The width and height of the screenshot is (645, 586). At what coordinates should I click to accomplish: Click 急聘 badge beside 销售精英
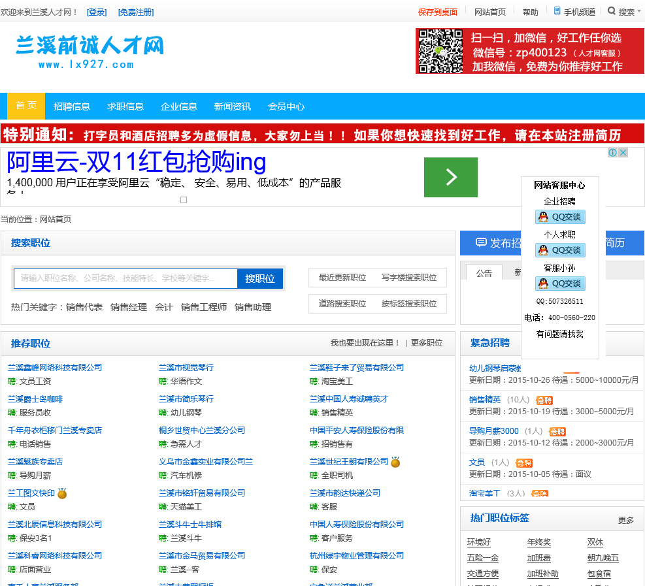[544, 400]
